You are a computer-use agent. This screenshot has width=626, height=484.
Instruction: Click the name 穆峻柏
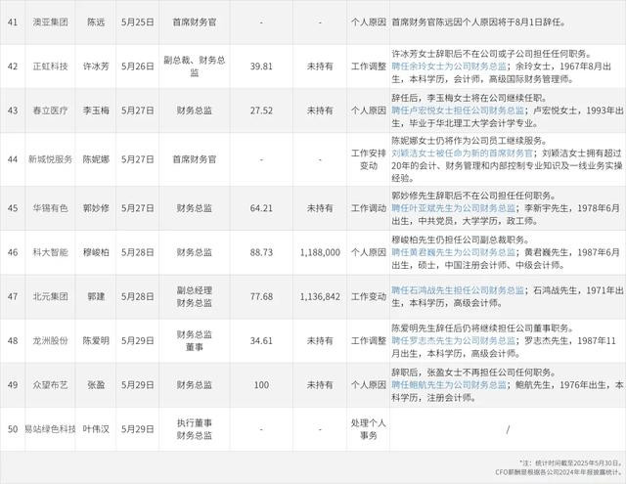pyautogui.click(x=96, y=252)
